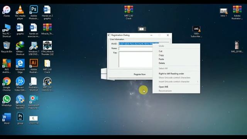
Task: Select the 1000+ Subscribe file icon
Action: (196, 29)
